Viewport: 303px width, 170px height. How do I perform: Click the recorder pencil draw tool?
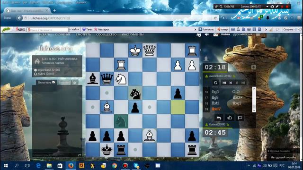[277, 6]
